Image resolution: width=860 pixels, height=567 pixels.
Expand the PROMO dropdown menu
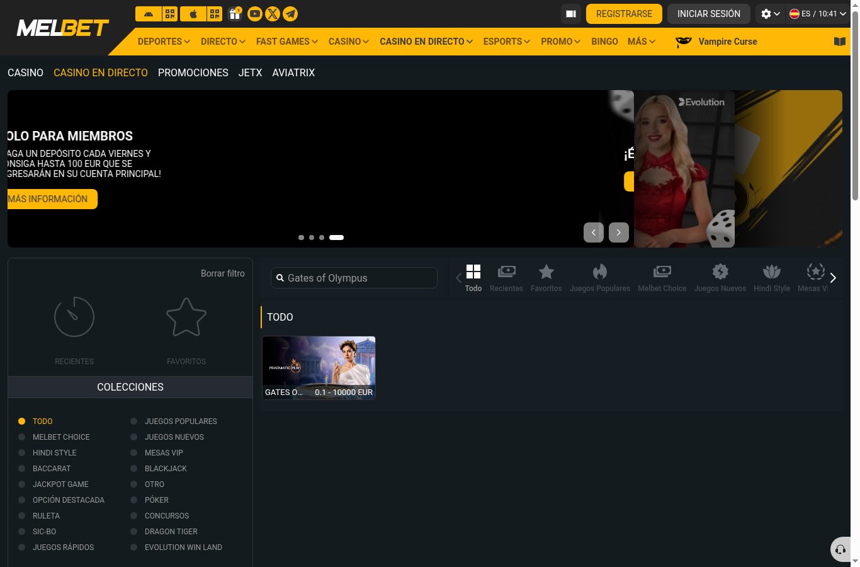561,42
